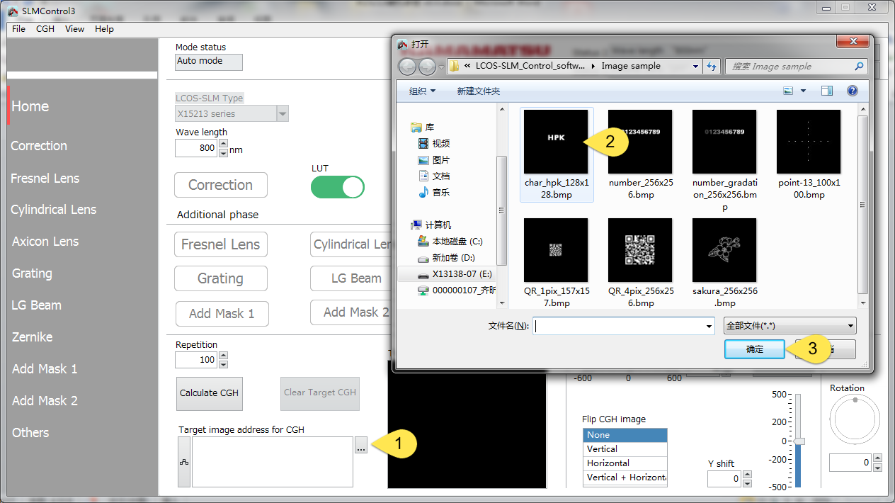
Task: Toggle the preview pane icon in dialog
Action: pos(826,91)
